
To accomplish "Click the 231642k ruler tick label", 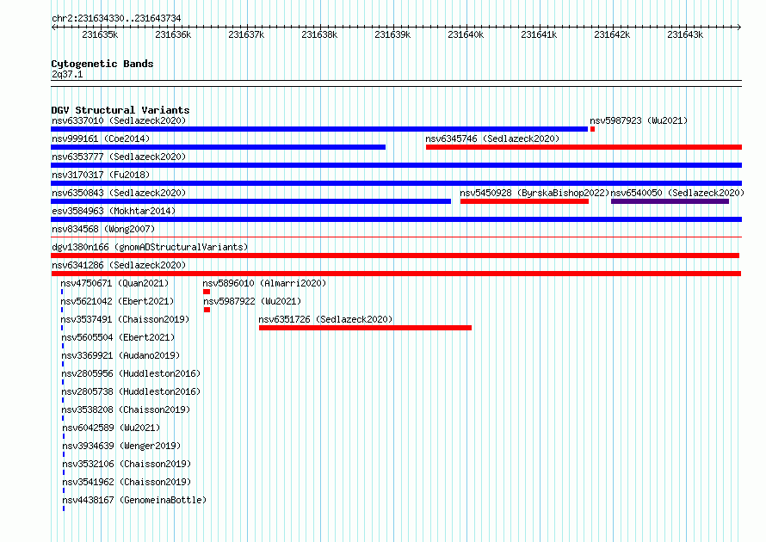I will coord(612,34).
